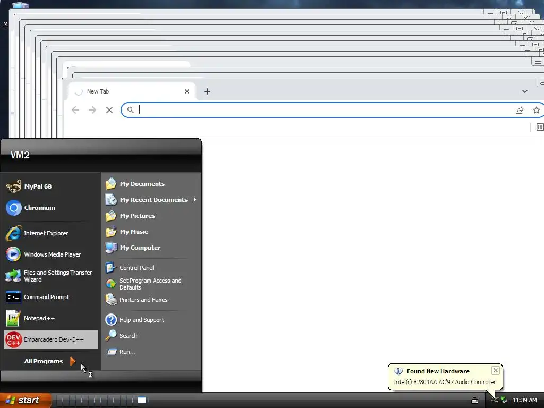Click the keyboard icon in taskbar

475,401
